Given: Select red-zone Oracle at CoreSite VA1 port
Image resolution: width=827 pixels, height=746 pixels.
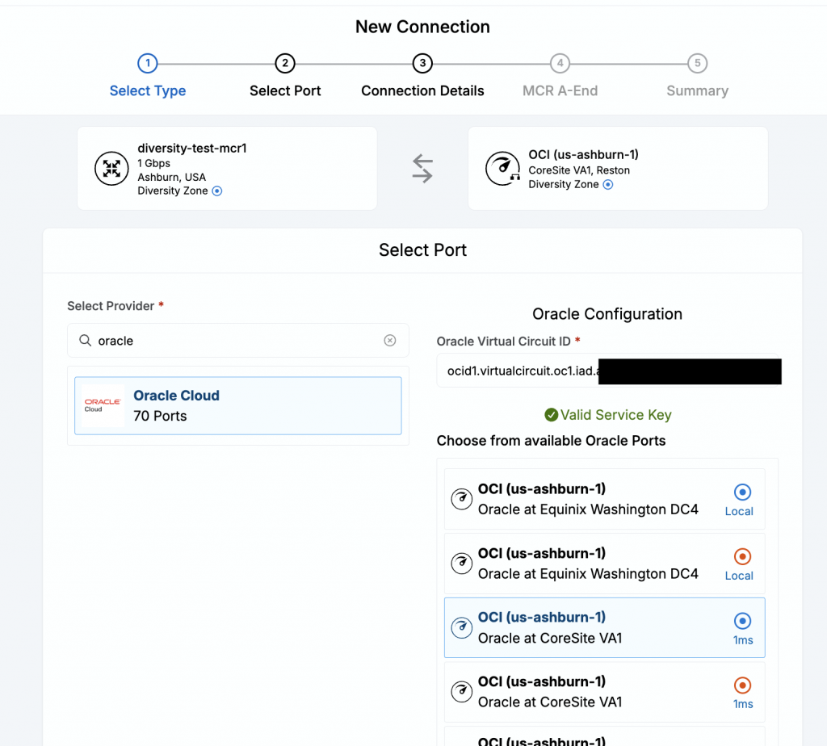Looking at the screenshot, I should point(604,692).
